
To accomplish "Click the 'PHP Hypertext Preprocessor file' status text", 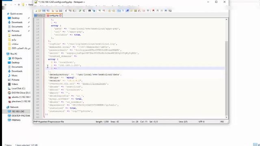I will coord(49,122).
